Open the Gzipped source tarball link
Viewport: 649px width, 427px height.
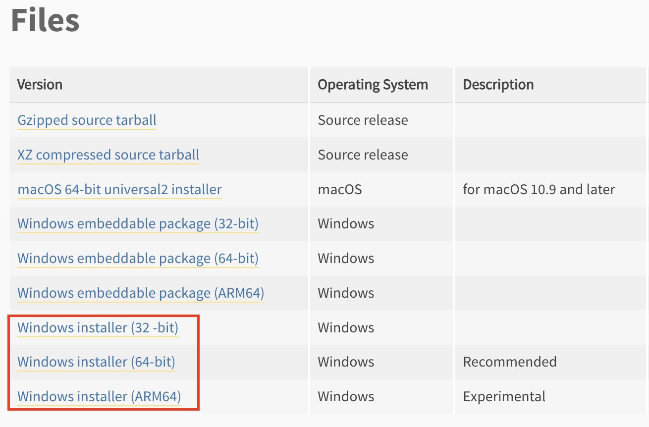[x=86, y=120]
